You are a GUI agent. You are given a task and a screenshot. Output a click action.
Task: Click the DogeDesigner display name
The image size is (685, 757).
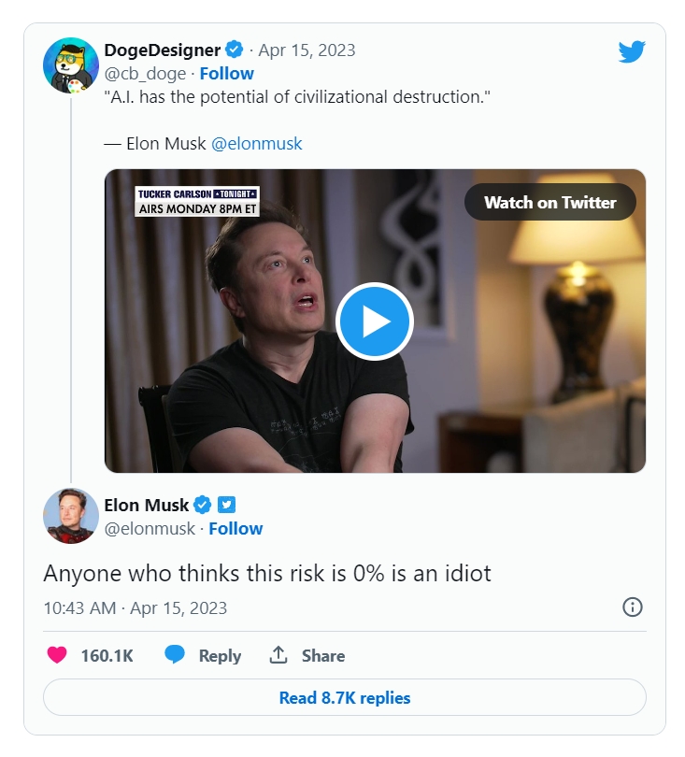click(163, 50)
